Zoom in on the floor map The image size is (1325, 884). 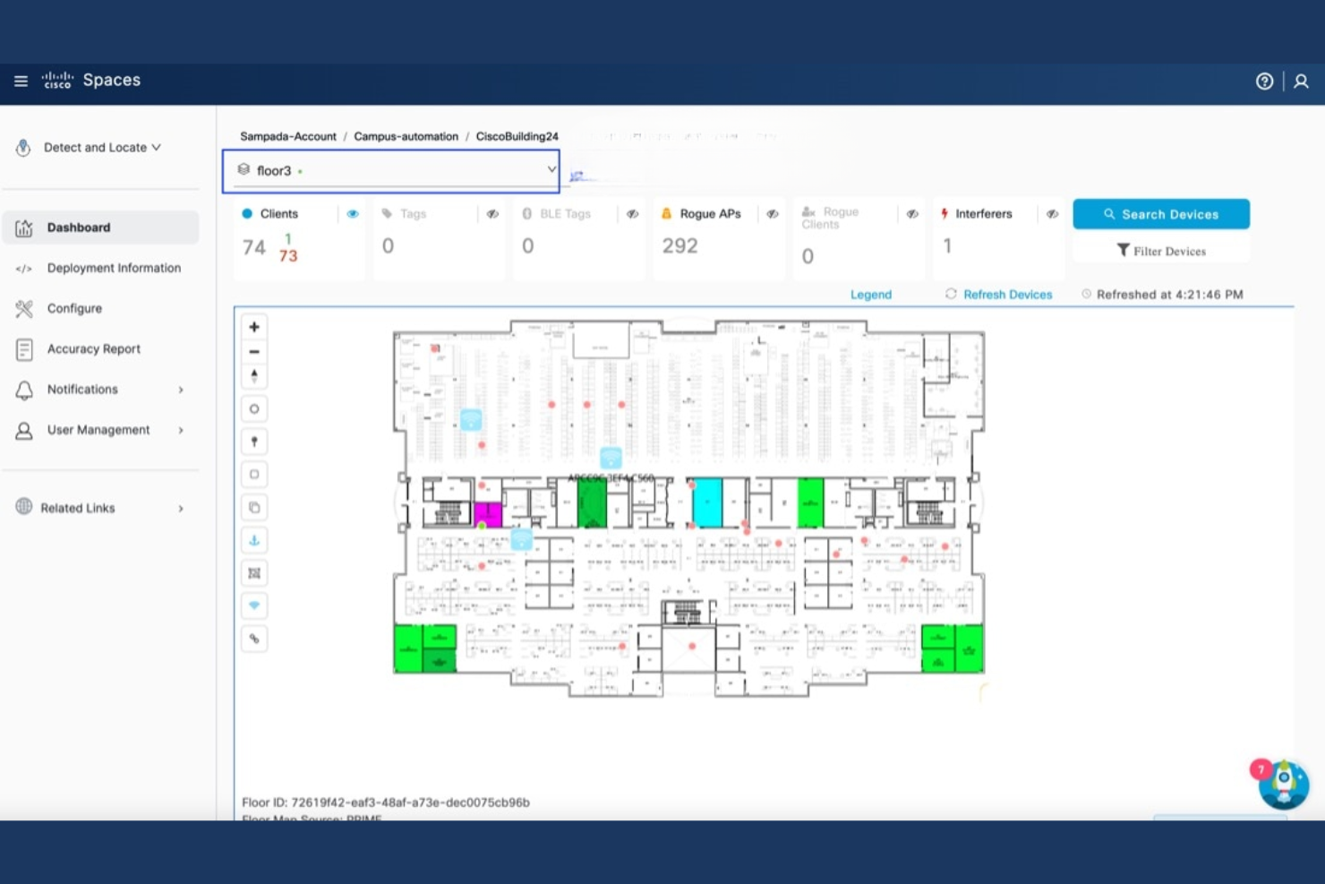click(x=254, y=327)
